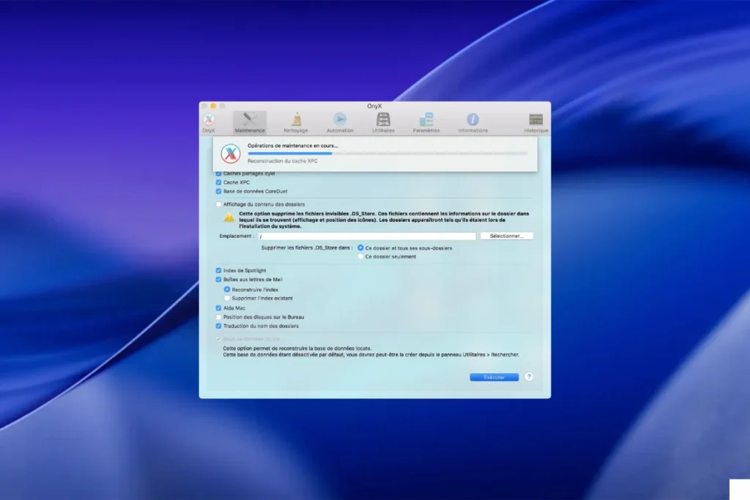Viewport: 750px width, 500px height.
Task: Select the Ce dossier seulement option
Action: (x=360, y=257)
